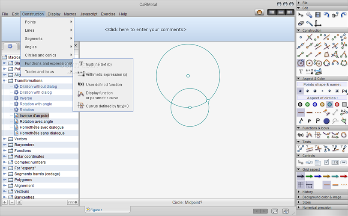Select Rotation avec angle macro
The image size is (348, 216).
pos(36,121)
